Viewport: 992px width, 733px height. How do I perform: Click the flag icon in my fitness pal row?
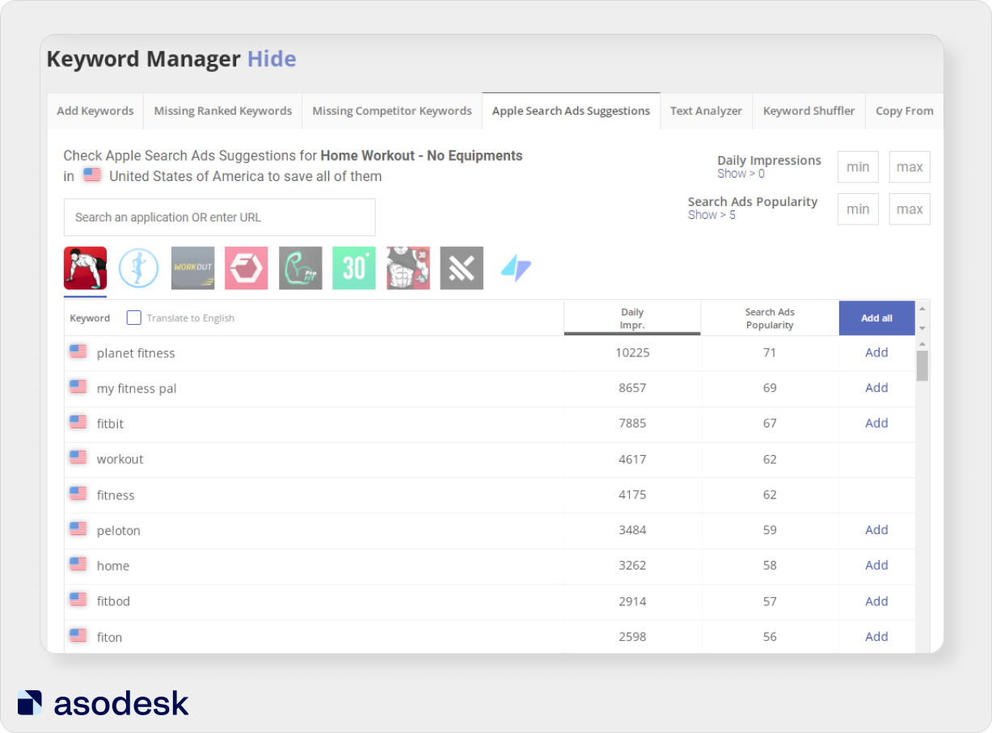tap(78, 387)
